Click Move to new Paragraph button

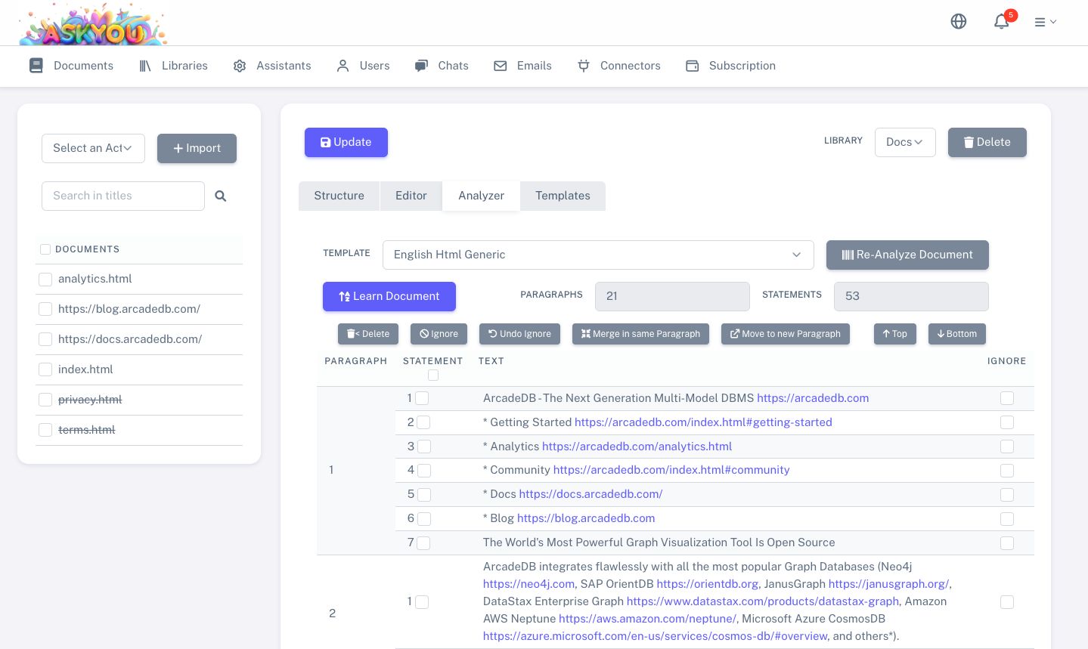[786, 334]
